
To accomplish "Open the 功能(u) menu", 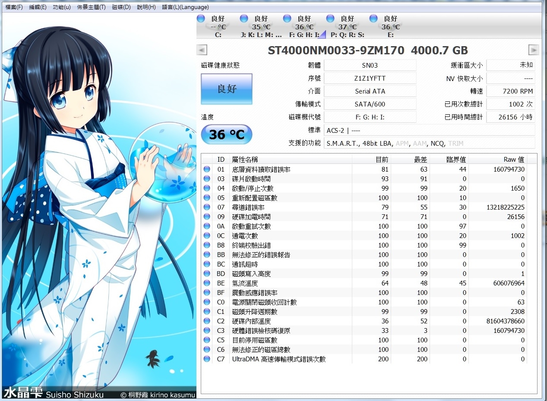I will [62, 7].
